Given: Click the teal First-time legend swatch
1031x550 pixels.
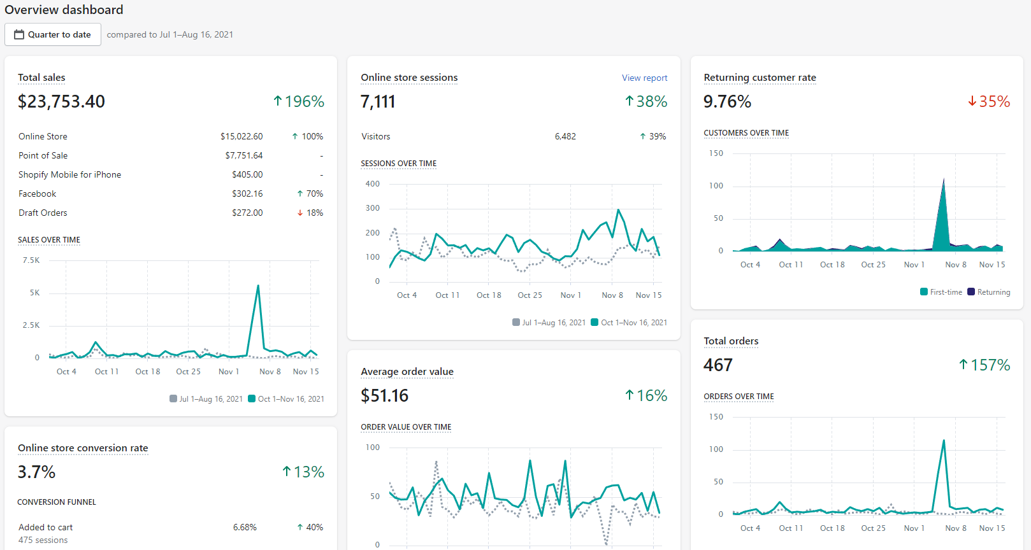Looking at the screenshot, I should [924, 292].
